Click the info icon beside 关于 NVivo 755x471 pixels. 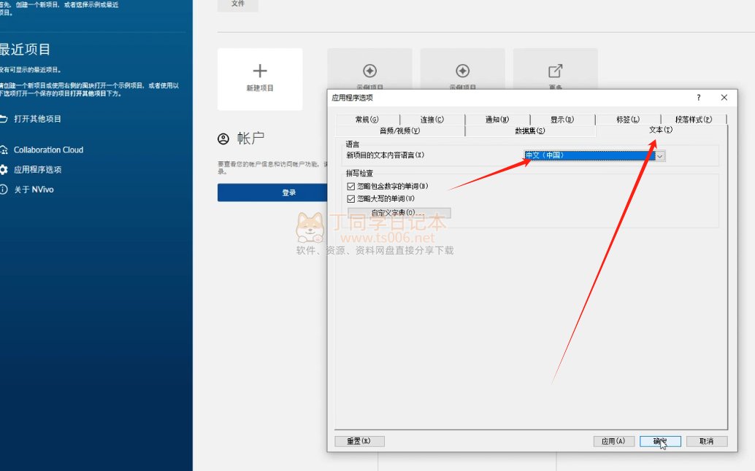pos(4,190)
